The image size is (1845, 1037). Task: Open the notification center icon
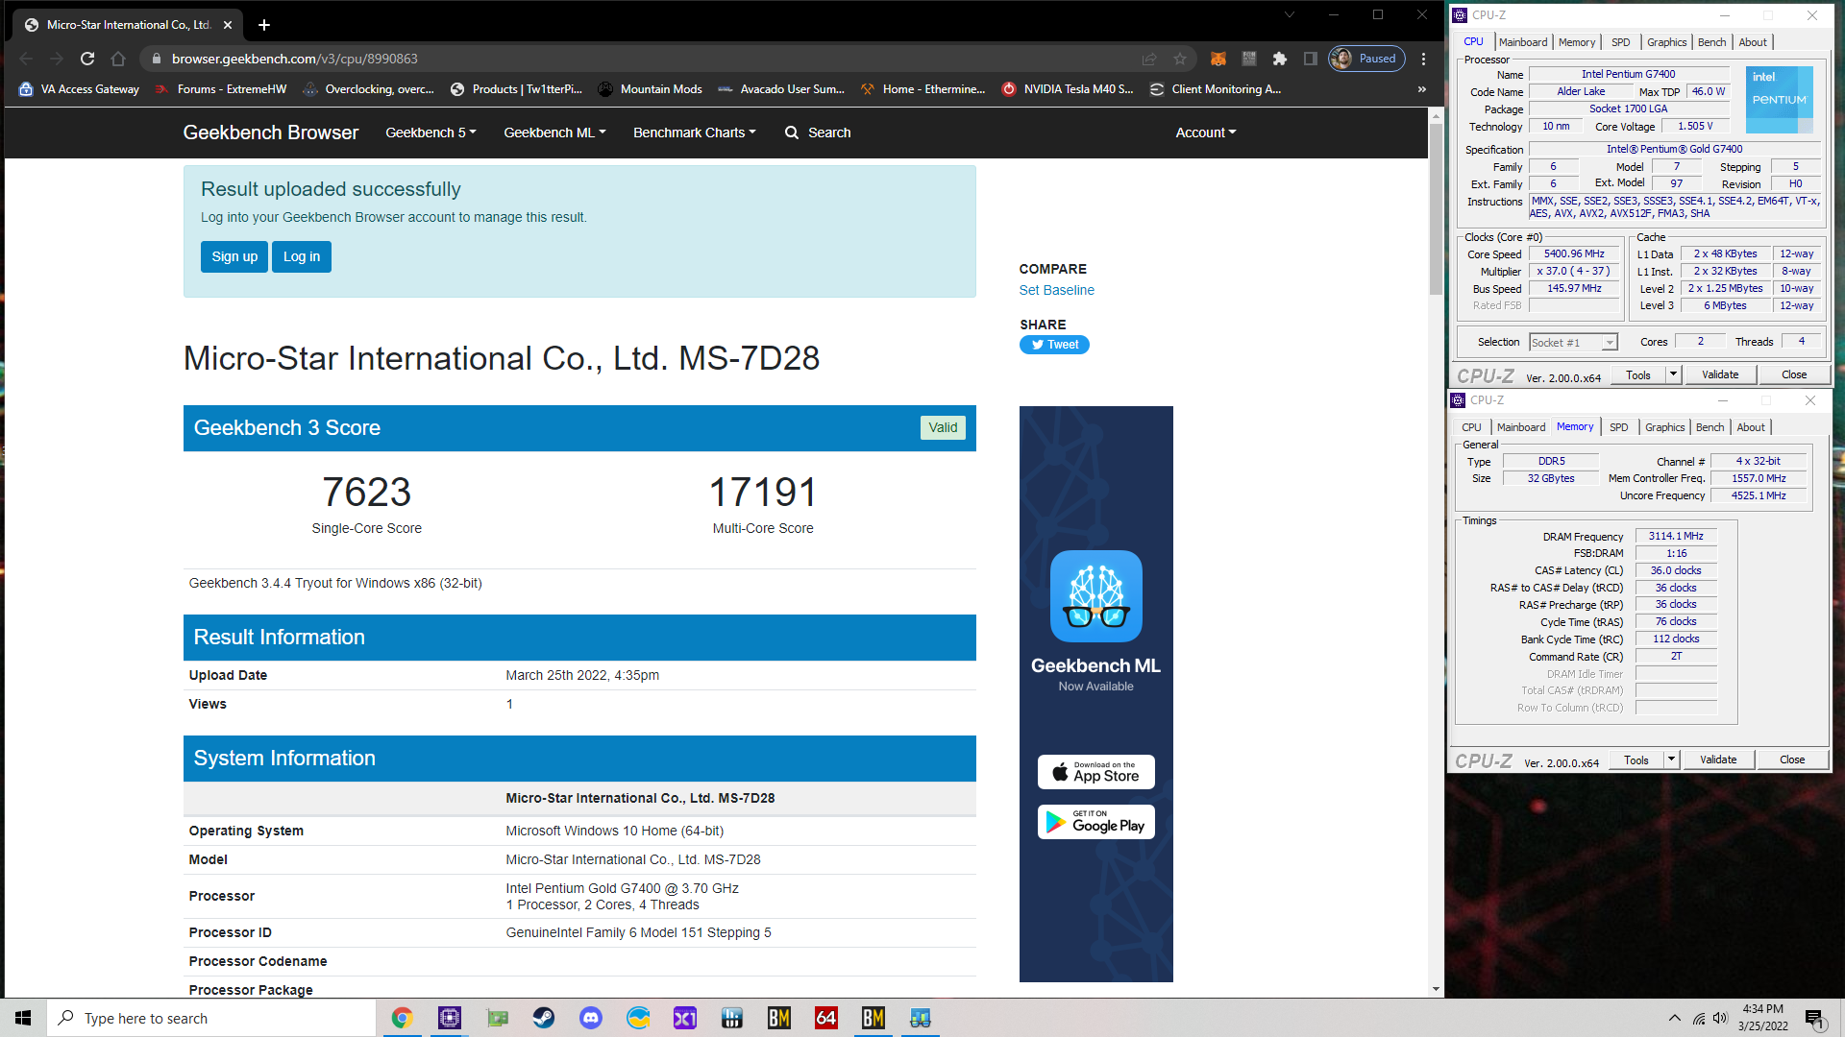coord(1815,1019)
